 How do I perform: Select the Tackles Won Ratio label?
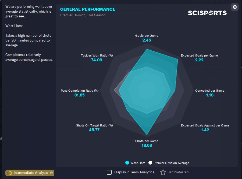point(97,55)
